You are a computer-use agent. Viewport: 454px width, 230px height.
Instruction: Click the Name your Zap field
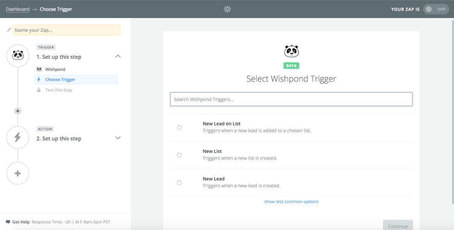(x=66, y=30)
